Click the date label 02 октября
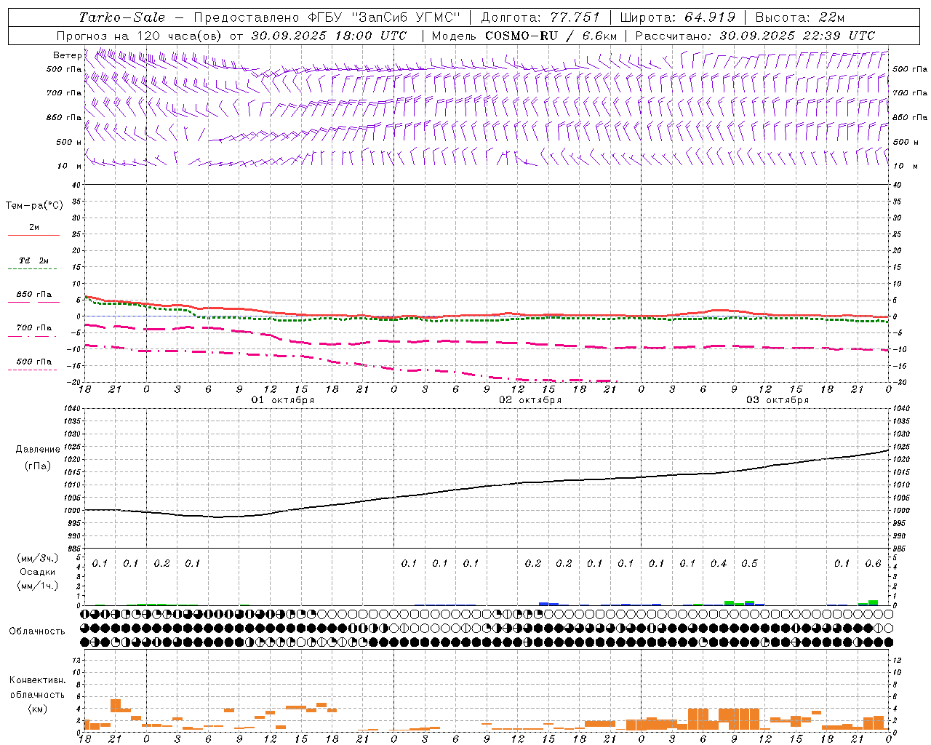 point(530,400)
